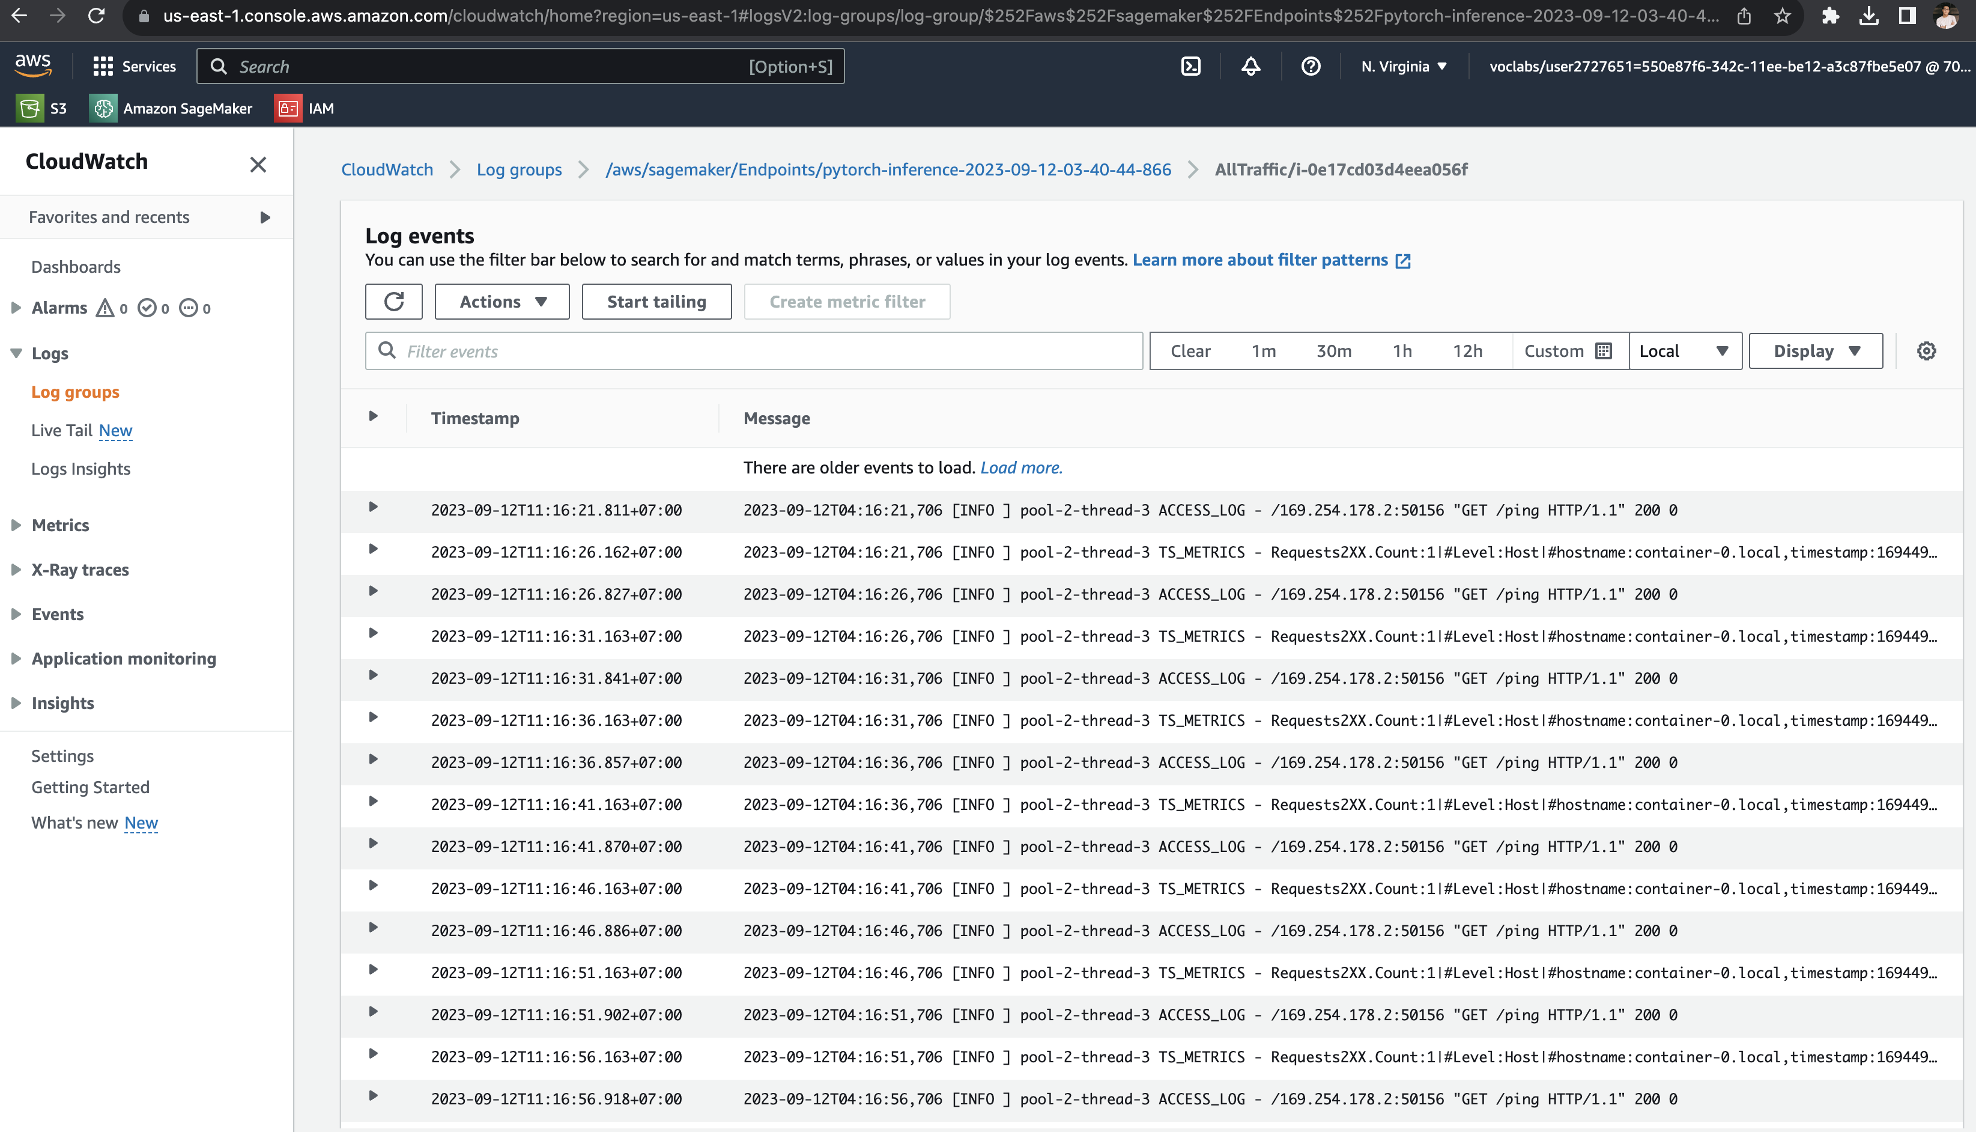Expand the Events section

tap(16, 614)
